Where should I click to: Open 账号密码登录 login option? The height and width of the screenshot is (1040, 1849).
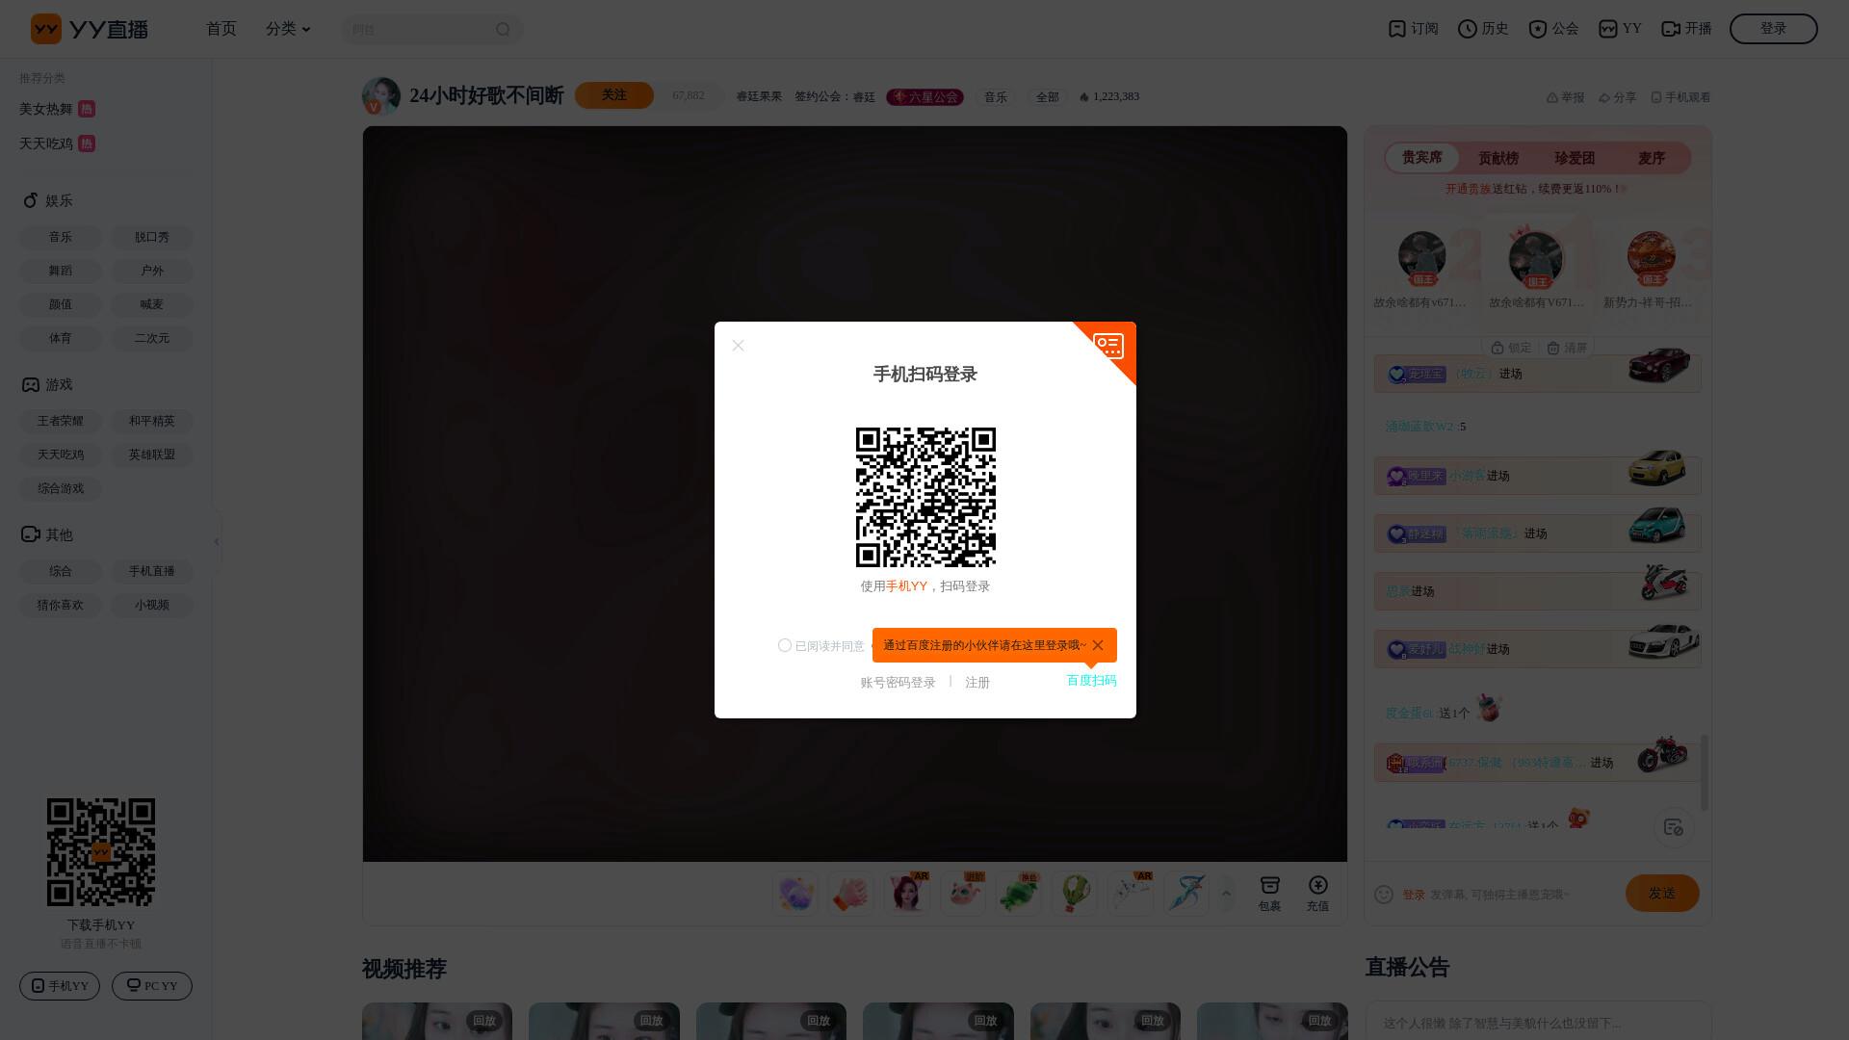pos(898,682)
